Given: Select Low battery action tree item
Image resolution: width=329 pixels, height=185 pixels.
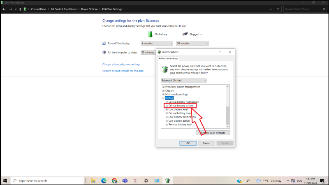Looking at the screenshot, I should pyautogui.click(x=179, y=121).
